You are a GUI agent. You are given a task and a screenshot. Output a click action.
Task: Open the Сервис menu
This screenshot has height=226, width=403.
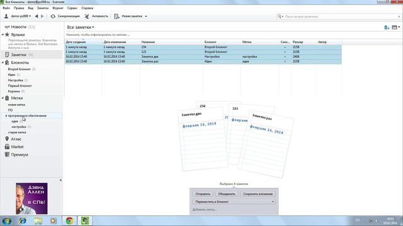72,8
